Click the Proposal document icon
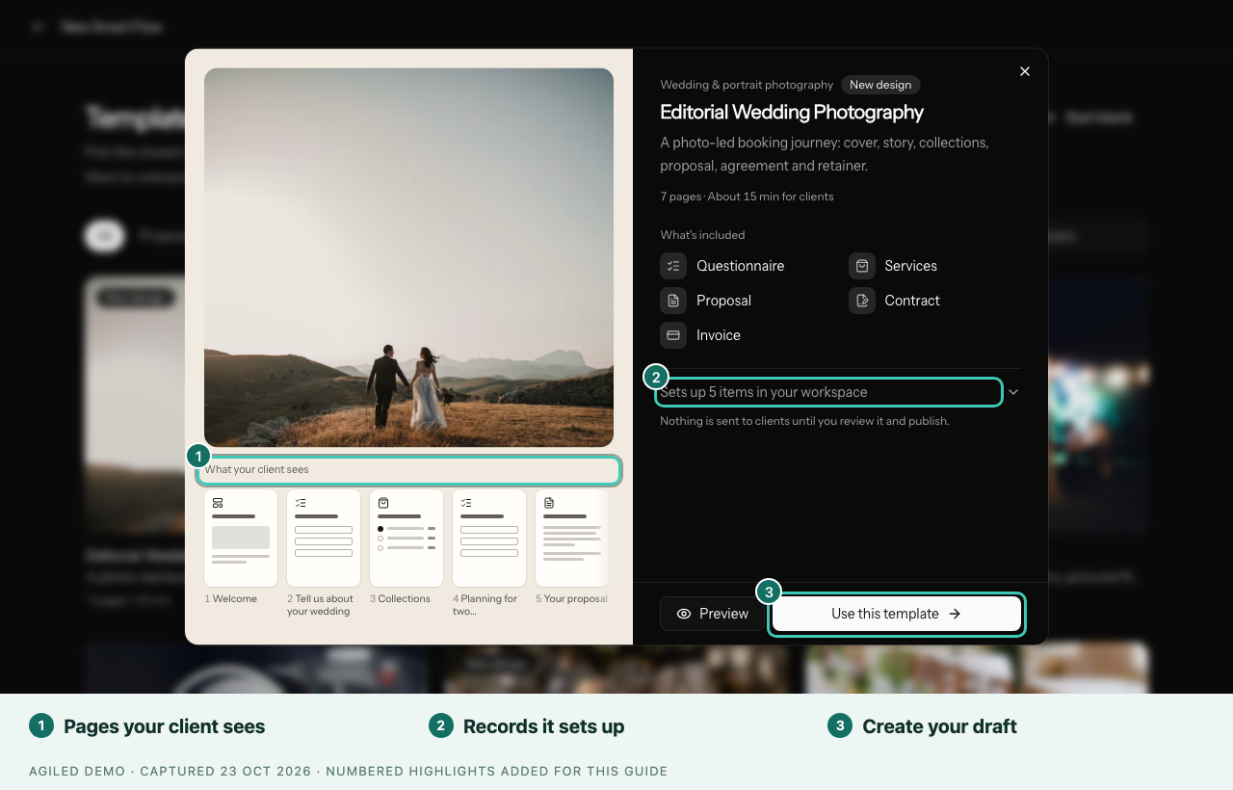This screenshot has height=790, width=1233. click(x=673, y=301)
